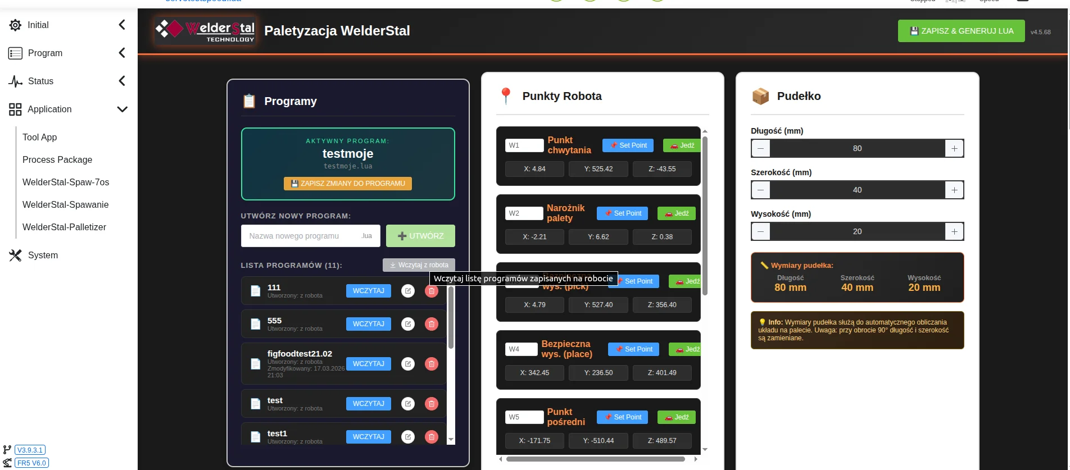The image size is (1070, 470).
Task: Click the UTWÓRZ new program button
Action: click(420, 236)
